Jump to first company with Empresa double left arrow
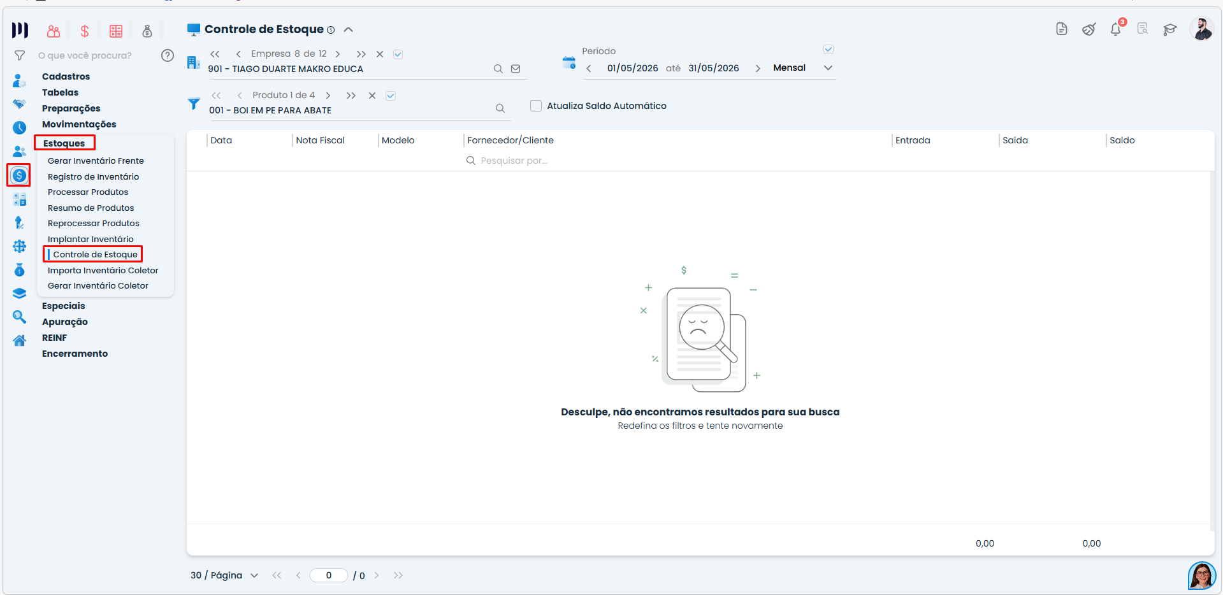This screenshot has height=595, width=1223. 215,54
